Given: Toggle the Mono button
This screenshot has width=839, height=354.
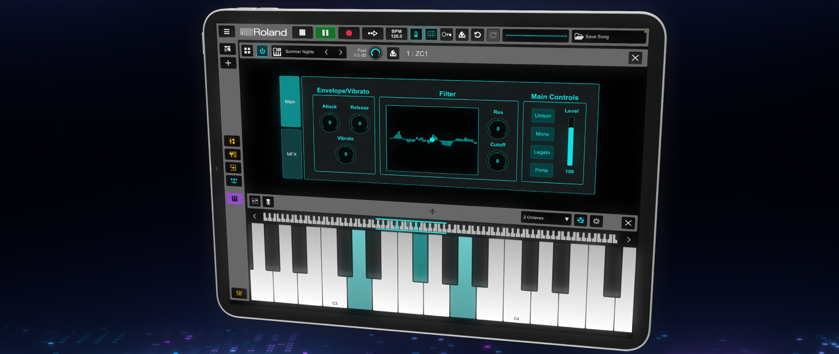Looking at the screenshot, I should pyautogui.click(x=542, y=134).
